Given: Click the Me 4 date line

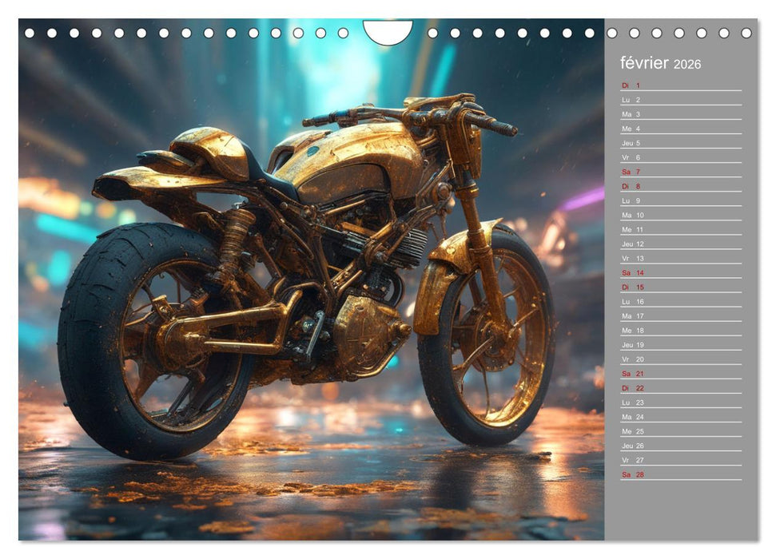Looking at the screenshot, I should [680, 129].
